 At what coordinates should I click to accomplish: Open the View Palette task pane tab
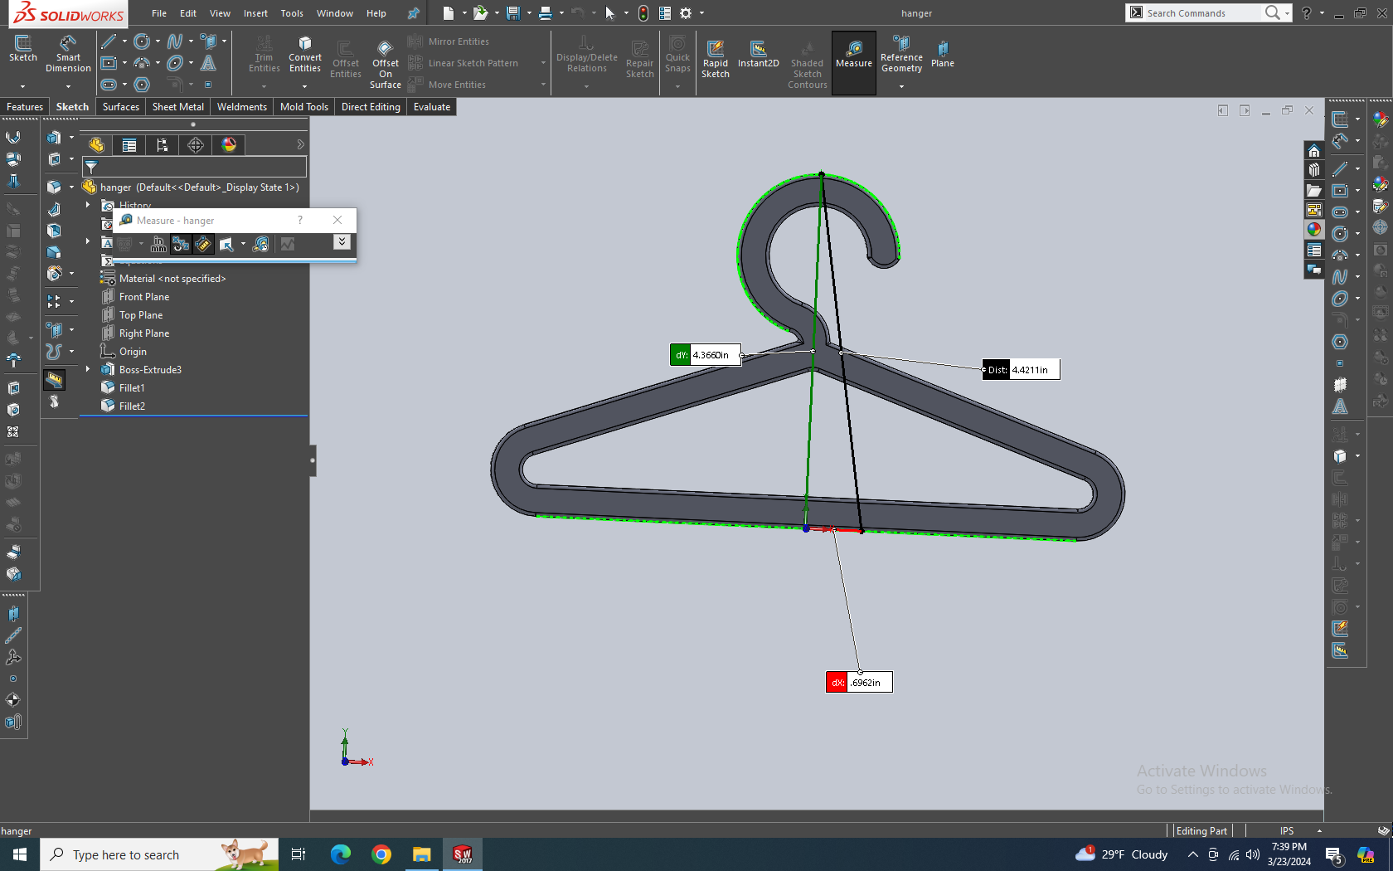tap(1314, 210)
